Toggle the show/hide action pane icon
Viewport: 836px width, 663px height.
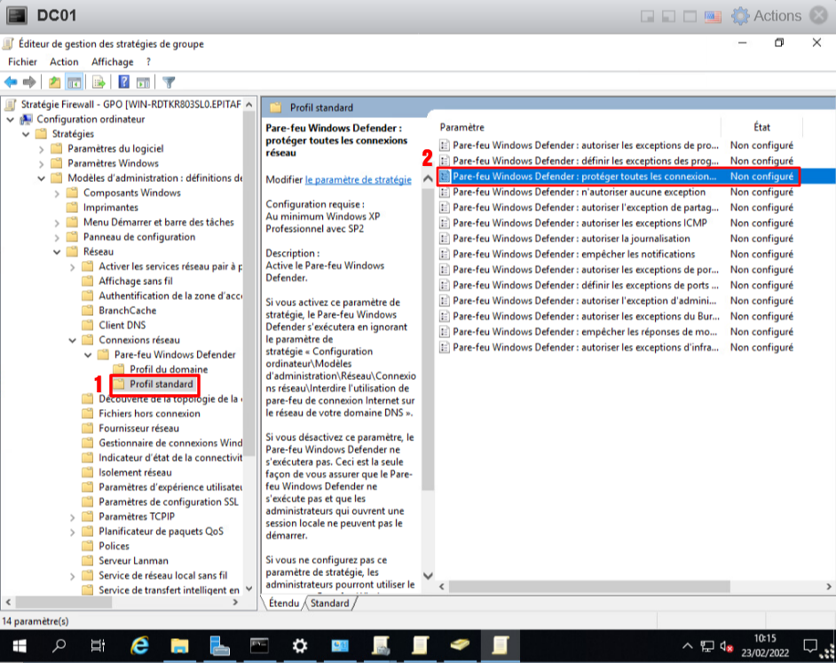click(x=143, y=83)
